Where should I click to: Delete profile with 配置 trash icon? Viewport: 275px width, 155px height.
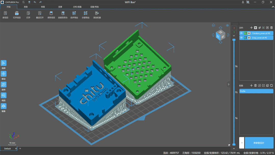click(255, 86)
